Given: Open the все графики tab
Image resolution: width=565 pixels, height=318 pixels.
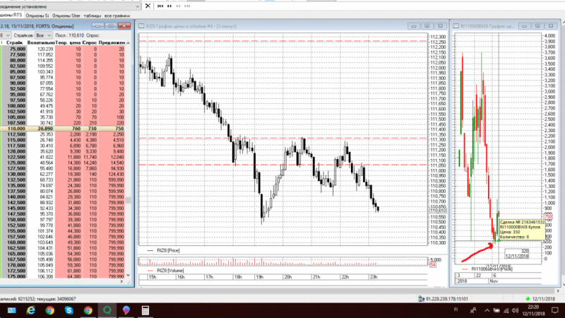Looking at the screenshot, I should point(117,16).
